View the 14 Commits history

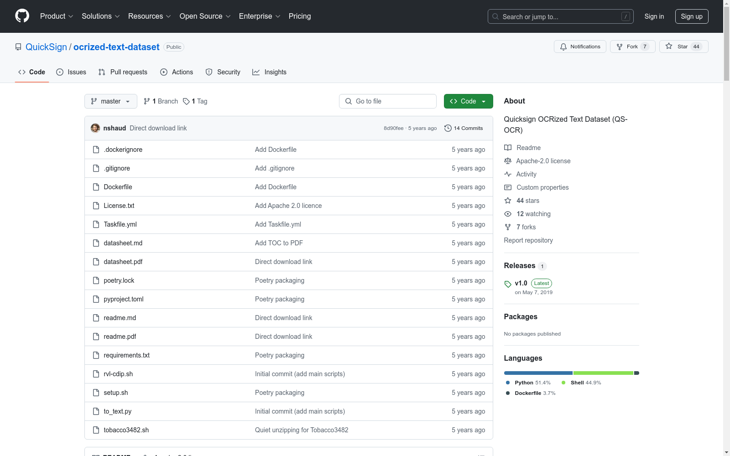[x=464, y=128]
